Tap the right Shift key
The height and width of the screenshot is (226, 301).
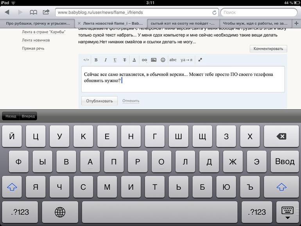[x=281, y=187]
